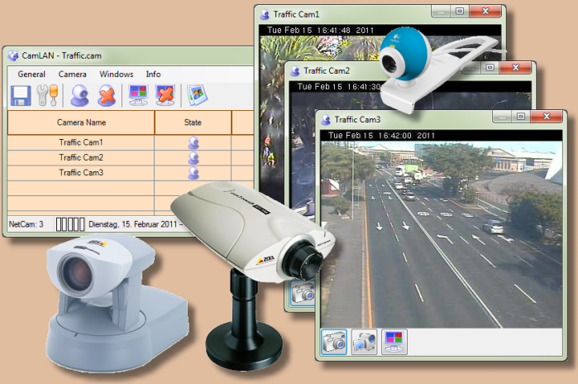The width and height of the screenshot is (578, 384).
Task: Click the Traffic Cam1 timestamp Tue Feb 15 16:41:48
Action: (320, 31)
